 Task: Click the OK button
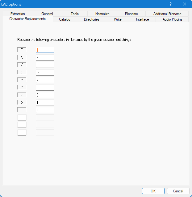pyautogui.click(x=153, y=191)
